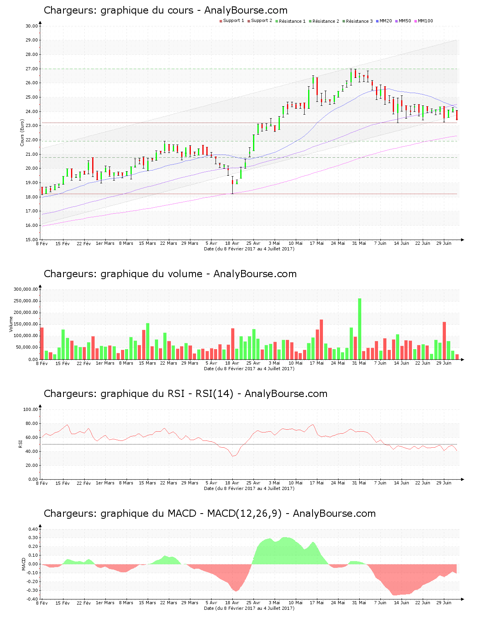Select the Résistance 1 legend entry
This screenshot has height=619, width=479.
(x=291, y=21)
